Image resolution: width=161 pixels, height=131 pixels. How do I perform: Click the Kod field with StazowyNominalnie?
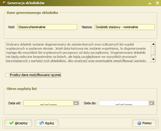(x=47, y=27)
